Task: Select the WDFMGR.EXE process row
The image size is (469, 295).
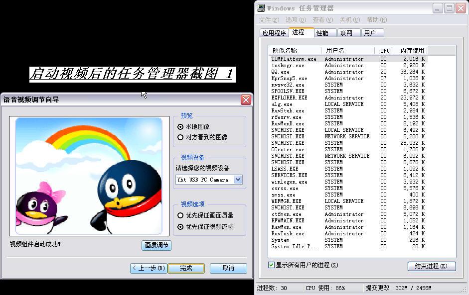Action: pyautogui.click(x=348, y=201)
